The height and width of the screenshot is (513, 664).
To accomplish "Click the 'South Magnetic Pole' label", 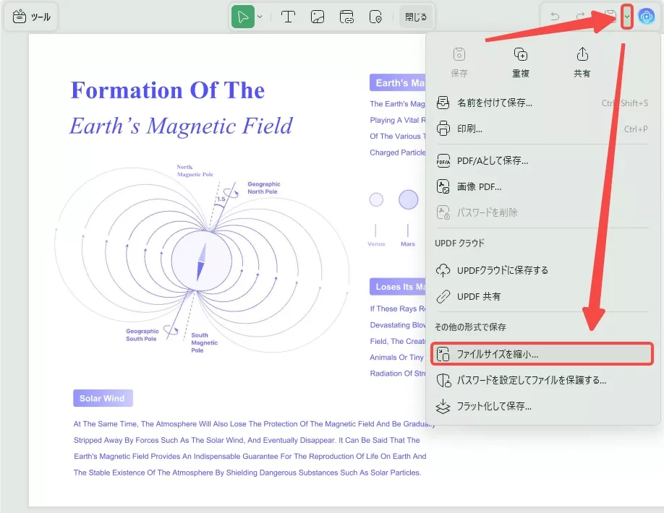I will (204, 342).
